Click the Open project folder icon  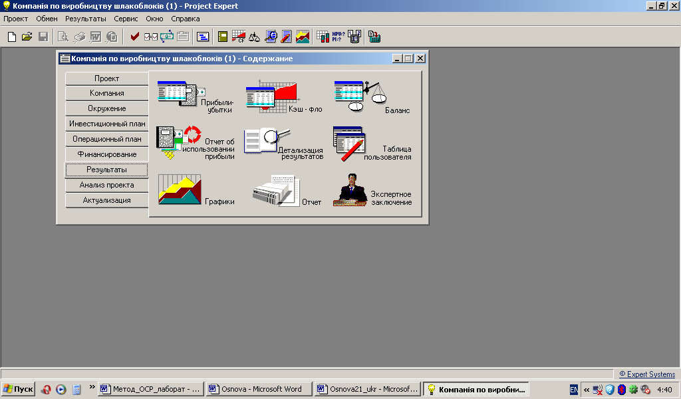(x=27, y=37)
